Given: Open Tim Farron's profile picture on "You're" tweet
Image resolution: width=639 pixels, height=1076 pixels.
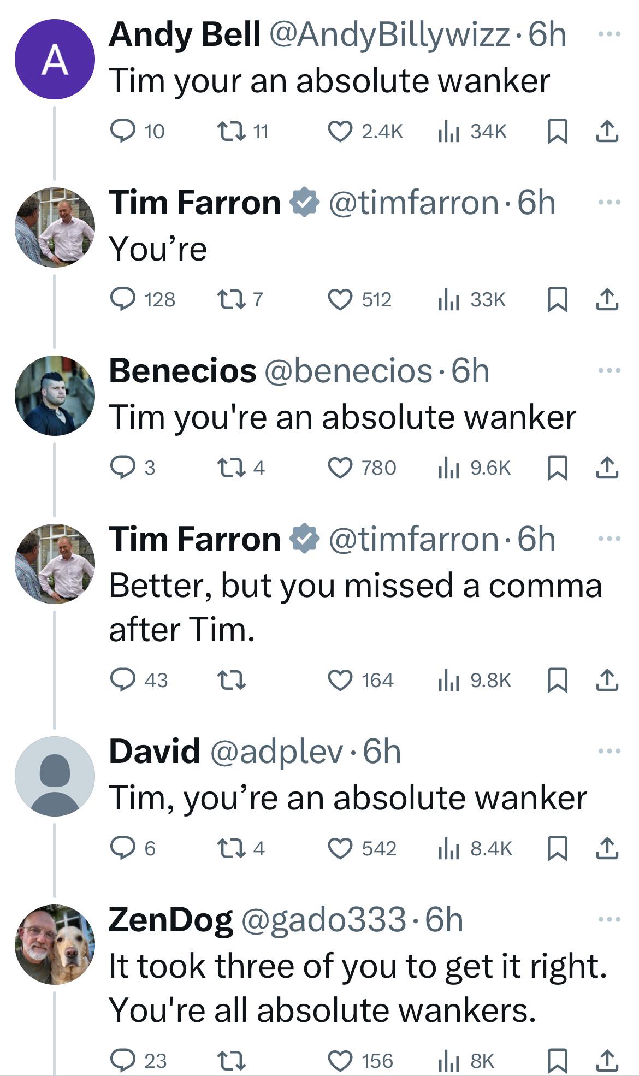Looking at the screenshot, I should click(x=55, y=227).
